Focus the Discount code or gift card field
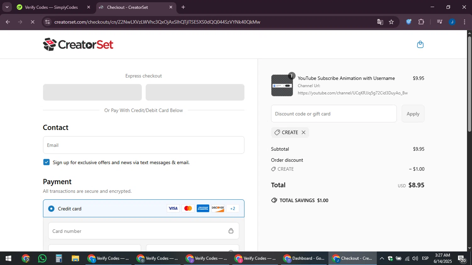472x265 pixels. (x=334, y=114)
